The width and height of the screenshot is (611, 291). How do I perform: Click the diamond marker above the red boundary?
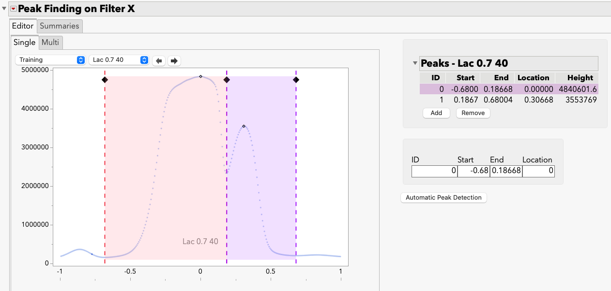(x=105, y=80)
